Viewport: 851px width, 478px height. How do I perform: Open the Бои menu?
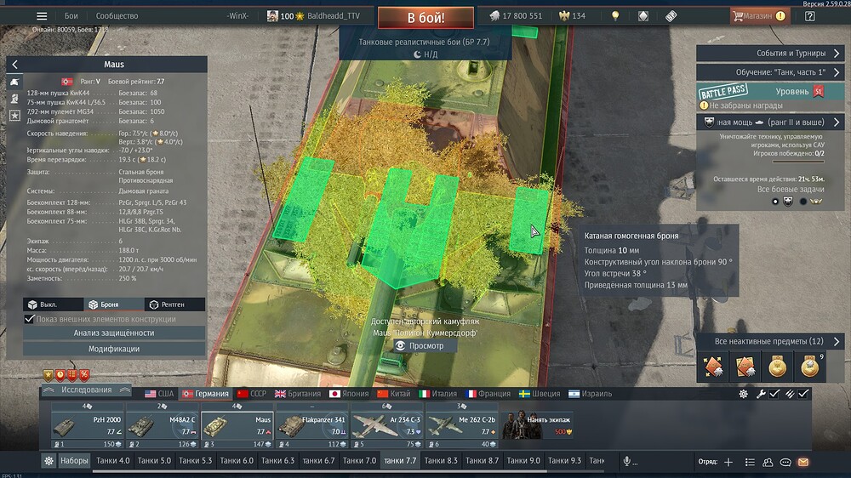71,15
